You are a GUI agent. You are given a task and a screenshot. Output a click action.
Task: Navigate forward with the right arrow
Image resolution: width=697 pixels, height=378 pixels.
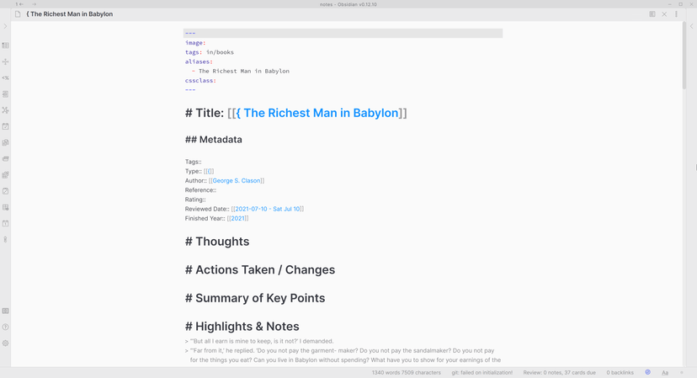click(35, 4)
